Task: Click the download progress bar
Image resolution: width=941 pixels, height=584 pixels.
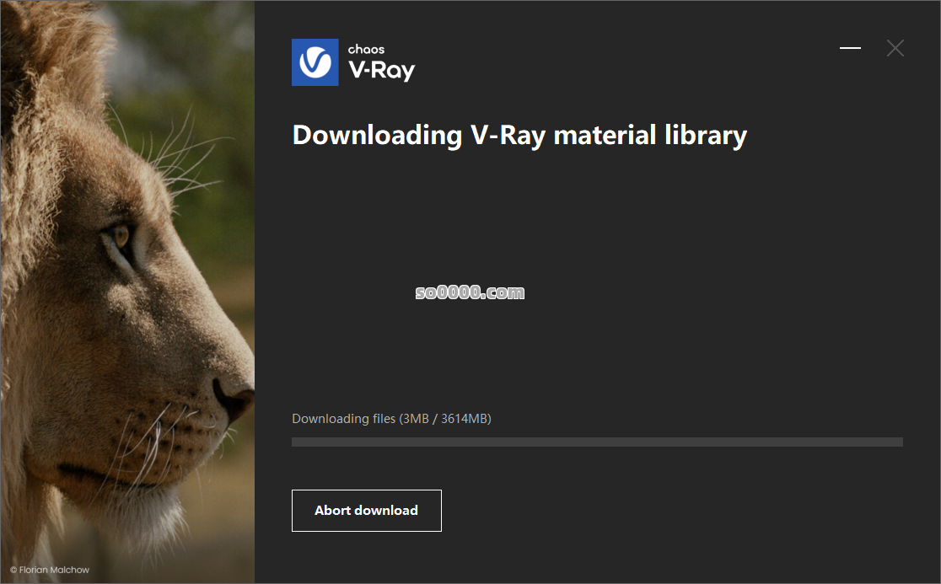Action: [x=597, y=442]
